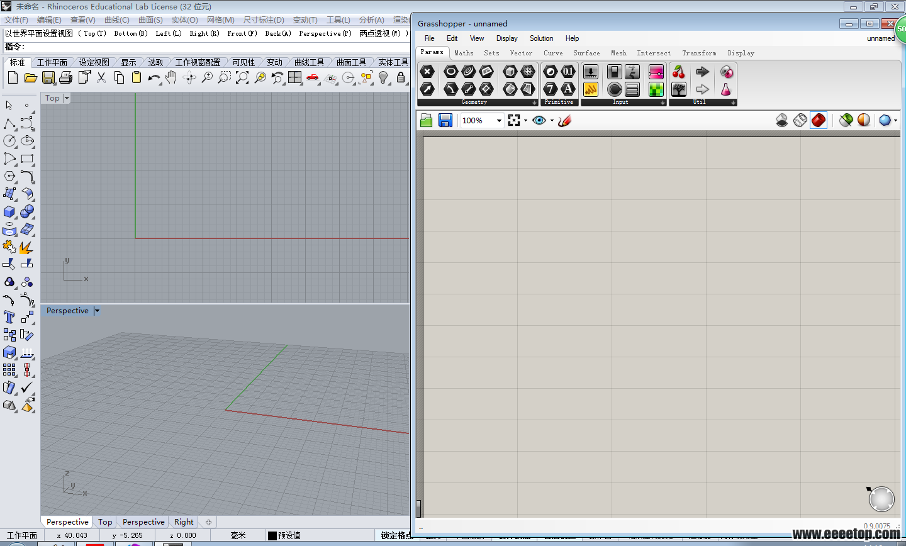The image size is (906, 546).
Task: Click the Gradient pink icon in Grasshopper Input
Action: [656, 71]
